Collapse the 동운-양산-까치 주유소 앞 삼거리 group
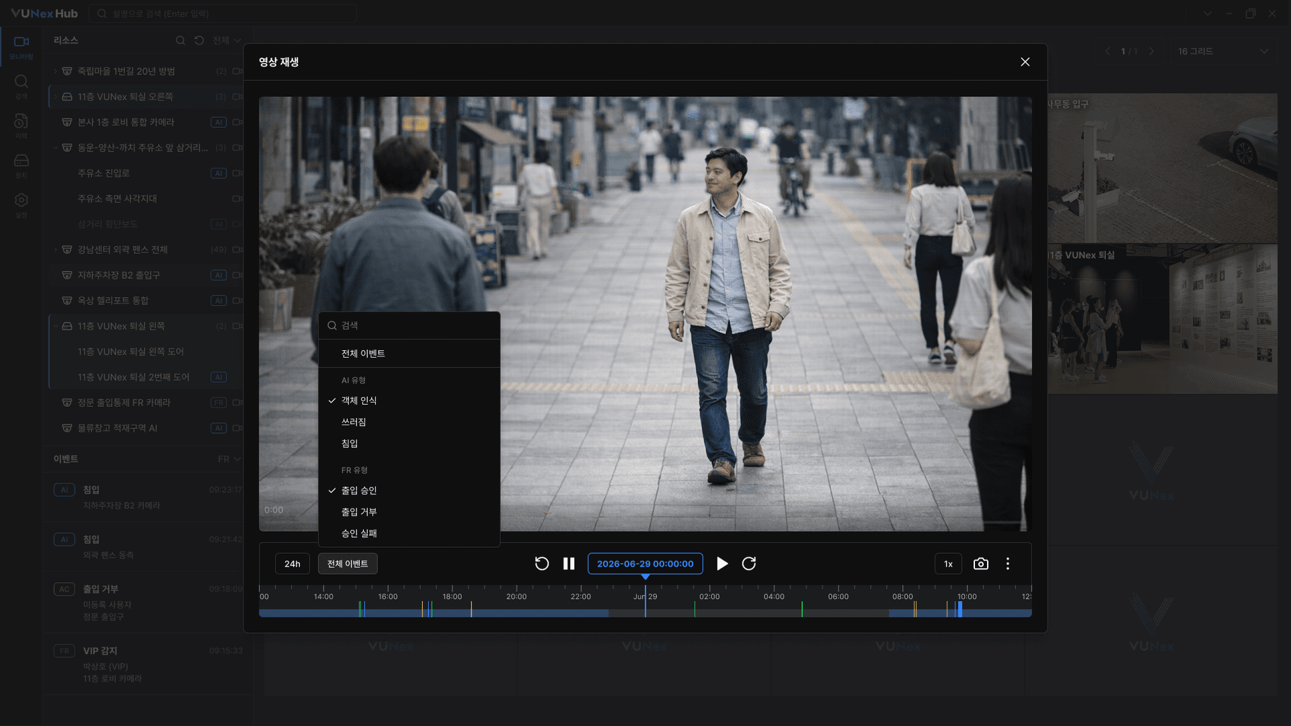 [x=55, y=148]
